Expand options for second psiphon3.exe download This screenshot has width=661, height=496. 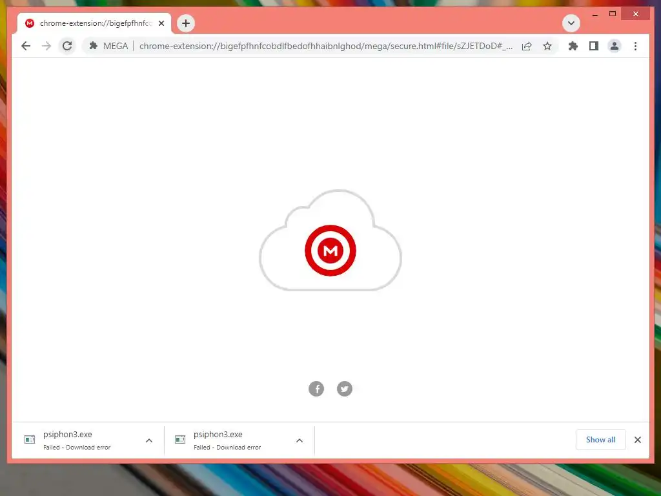300,440
